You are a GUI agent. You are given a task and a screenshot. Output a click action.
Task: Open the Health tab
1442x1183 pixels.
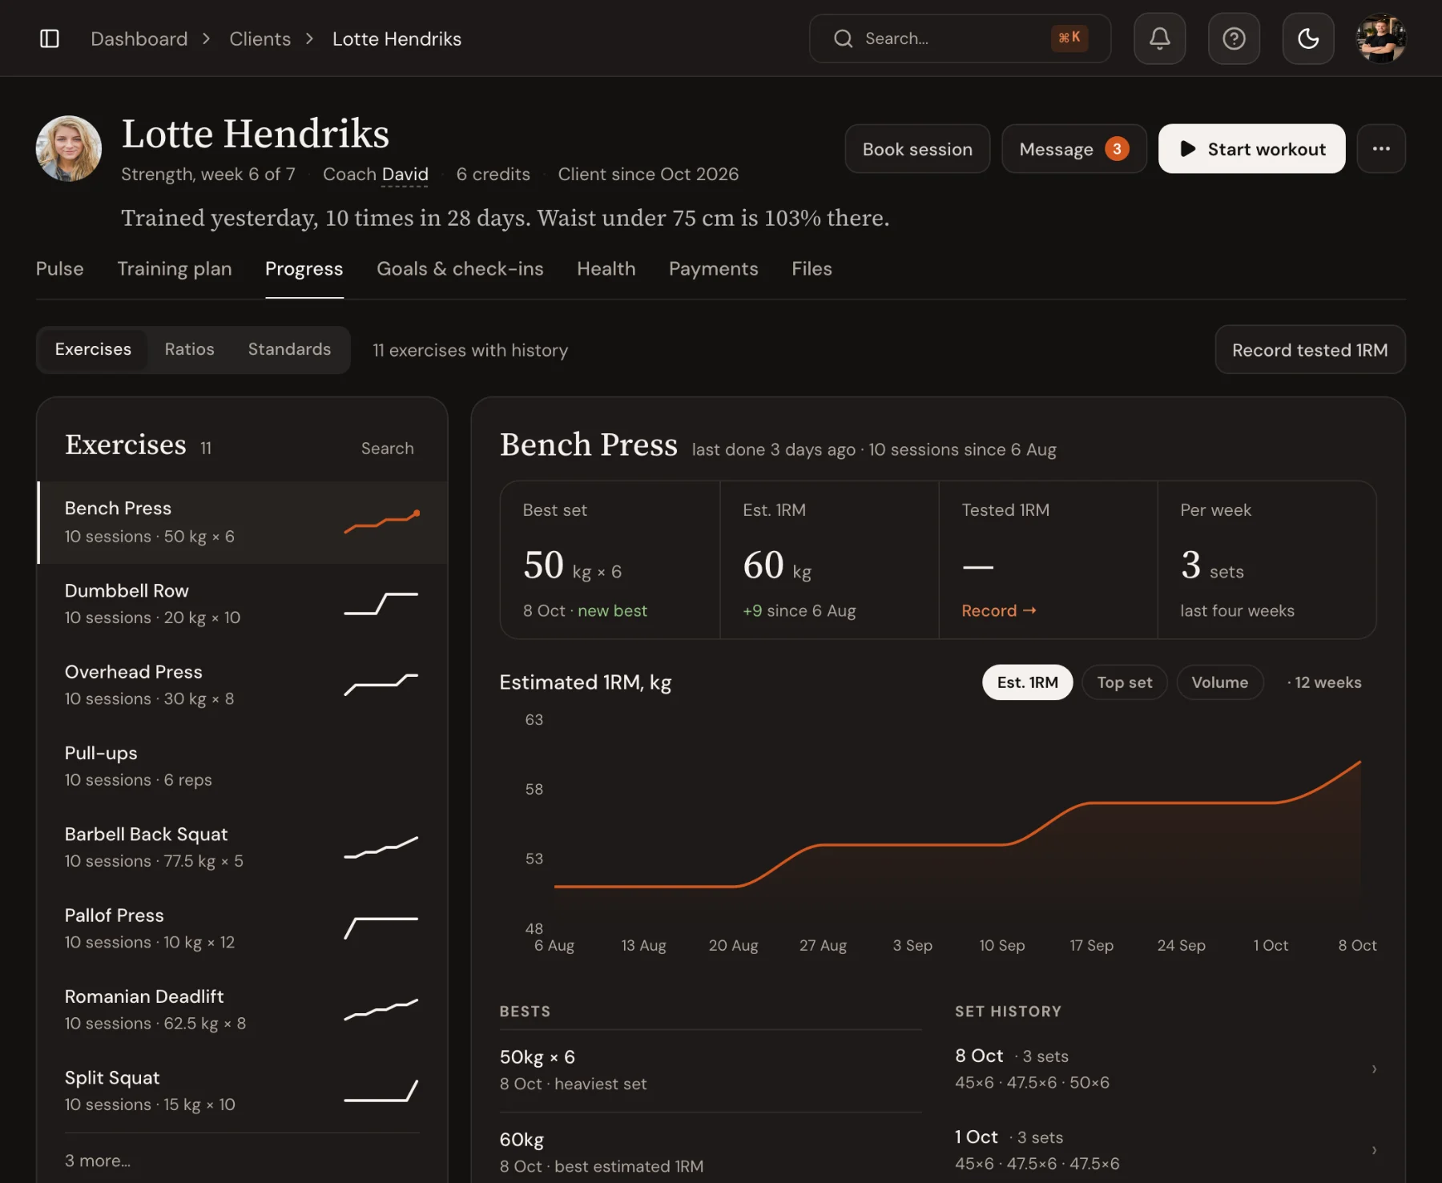tap(606, 269)
